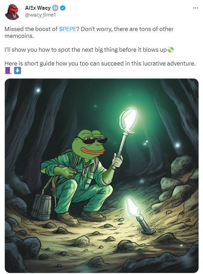Click the blue verified checkmark badge
Viewport: 203px width, 274px height.
(63, 8)
